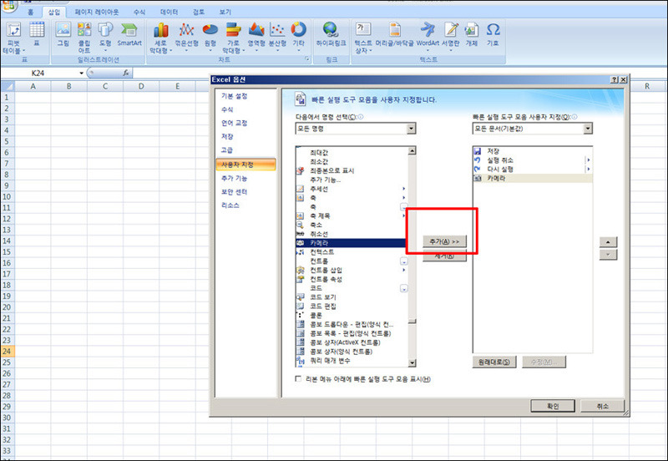Switch to the 수식 ribbon tab

[139, 12]
